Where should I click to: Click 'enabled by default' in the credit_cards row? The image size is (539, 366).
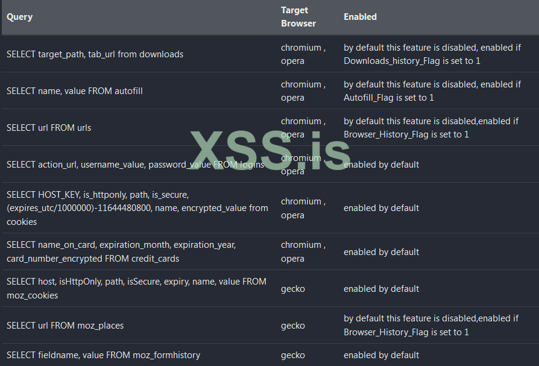click(381, 252)
